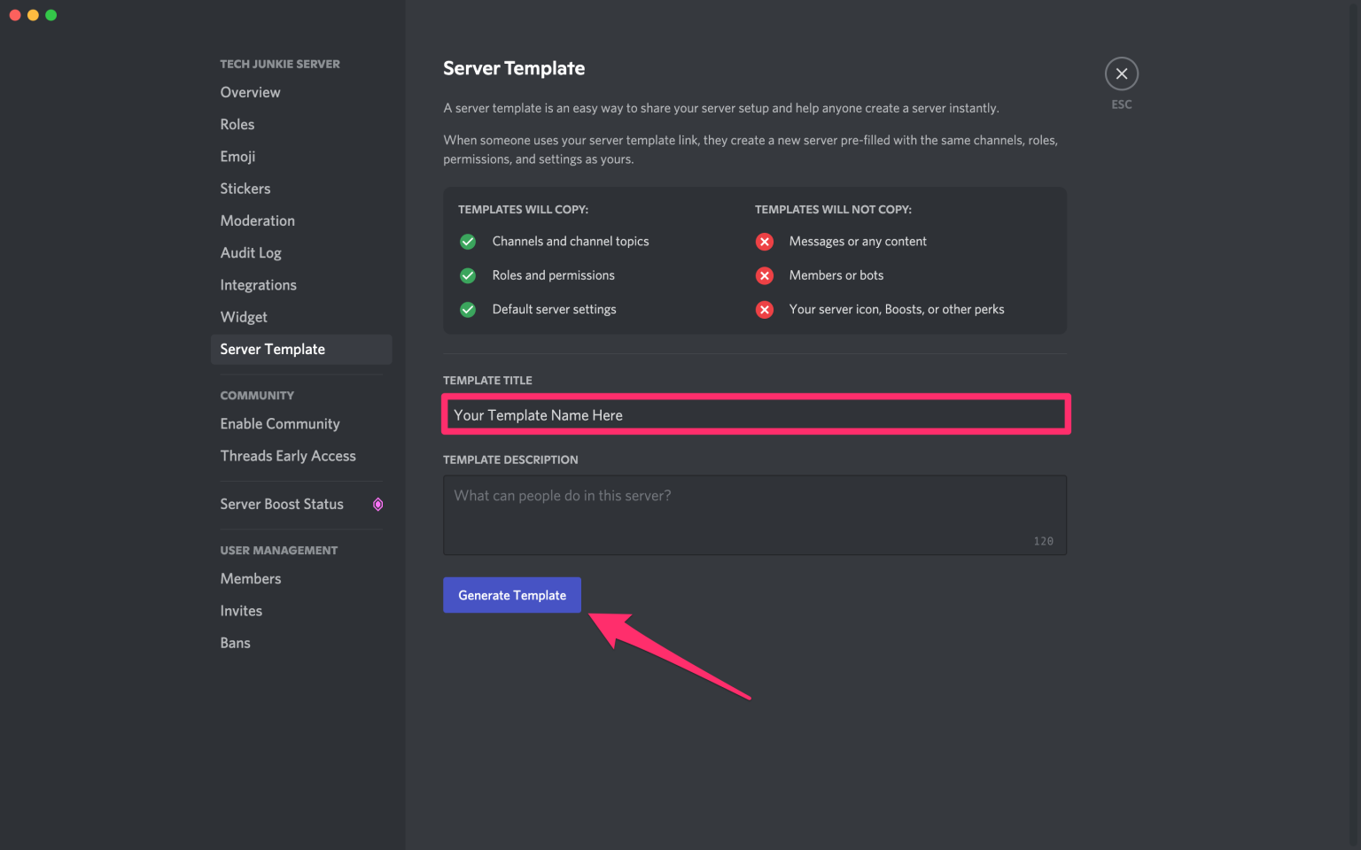This screenshot has width=1361, height=850.
Task: Switch to the Moderation section
Action: click(x=257, y=220)
